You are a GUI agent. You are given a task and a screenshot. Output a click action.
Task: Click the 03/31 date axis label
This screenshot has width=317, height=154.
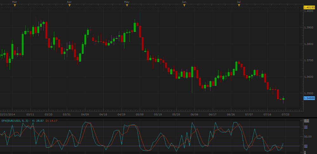pyautogui.click(x=67, y=114)
